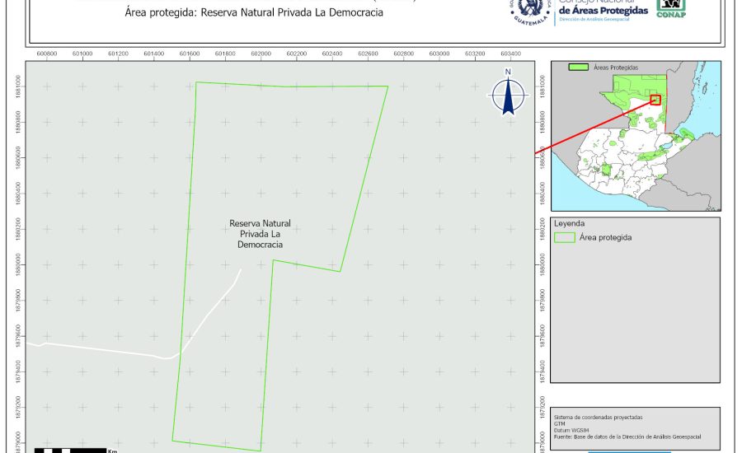Click the 600800 coordinate label on top axis
742x453 pixels.
47,53
